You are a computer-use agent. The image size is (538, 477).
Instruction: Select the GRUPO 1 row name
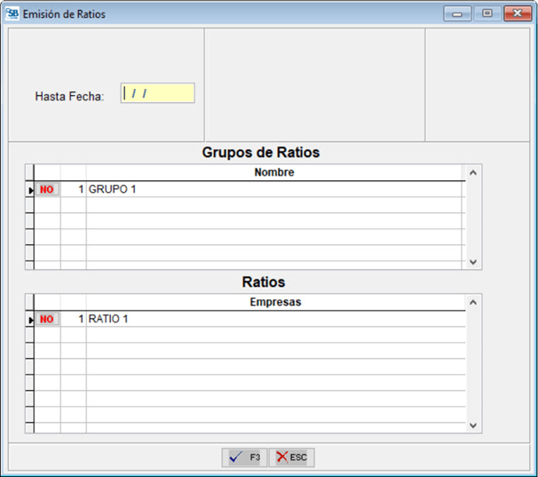point(113,189)
